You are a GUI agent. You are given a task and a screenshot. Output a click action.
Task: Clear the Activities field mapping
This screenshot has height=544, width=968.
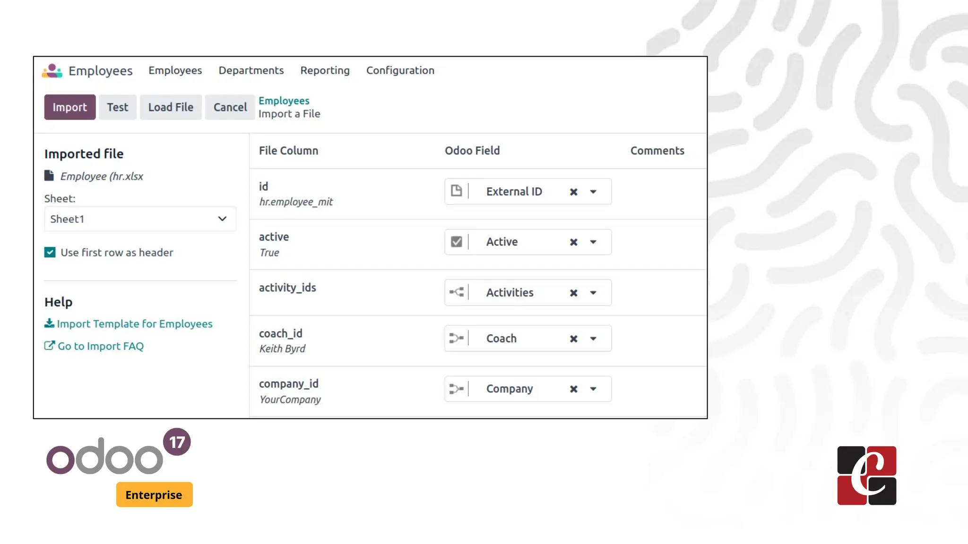pos(573,293)
